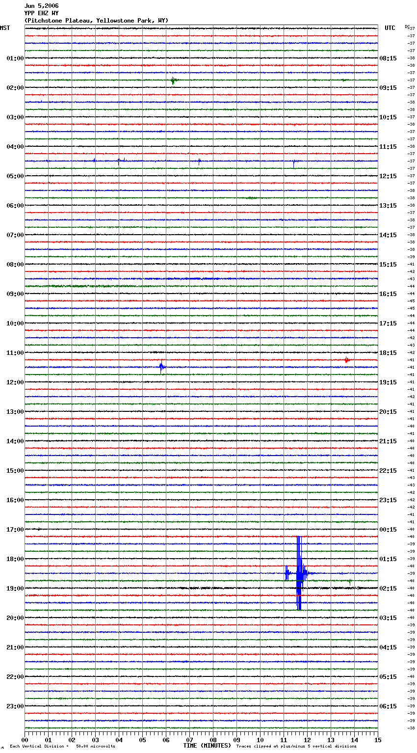Click the 'Each Vertical Division = 50.00 microvolts' note
Viewport: 417px width, 753px height.
[62, 746]
